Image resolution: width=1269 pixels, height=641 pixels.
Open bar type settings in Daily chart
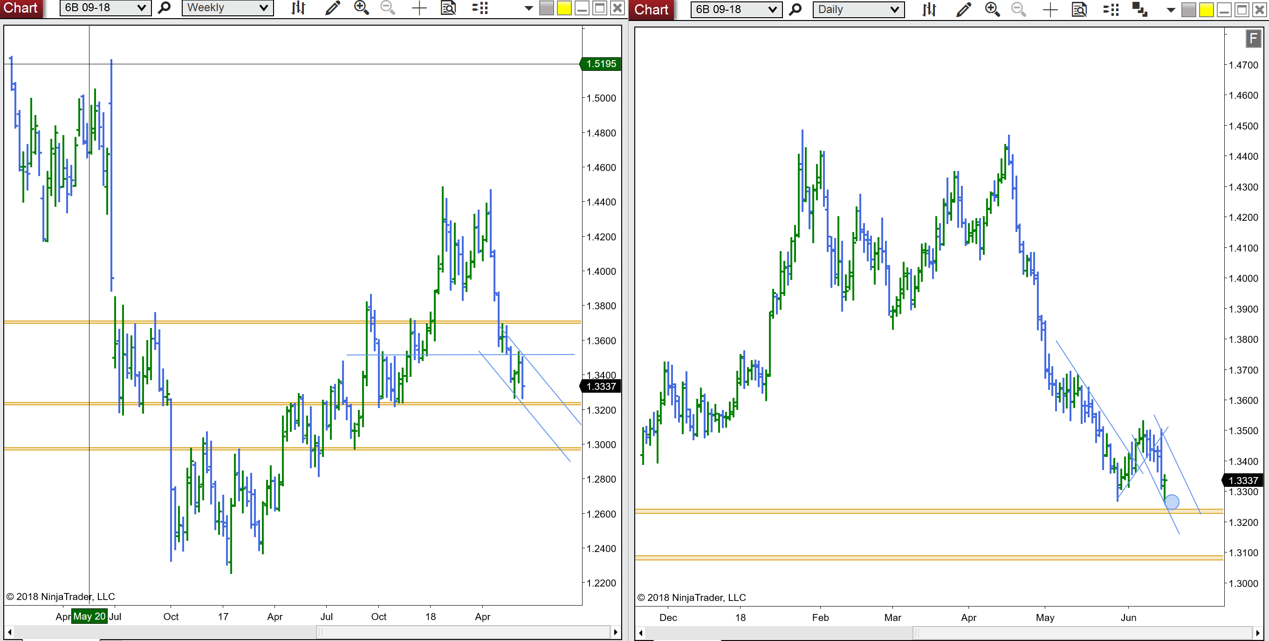(929, 9)
